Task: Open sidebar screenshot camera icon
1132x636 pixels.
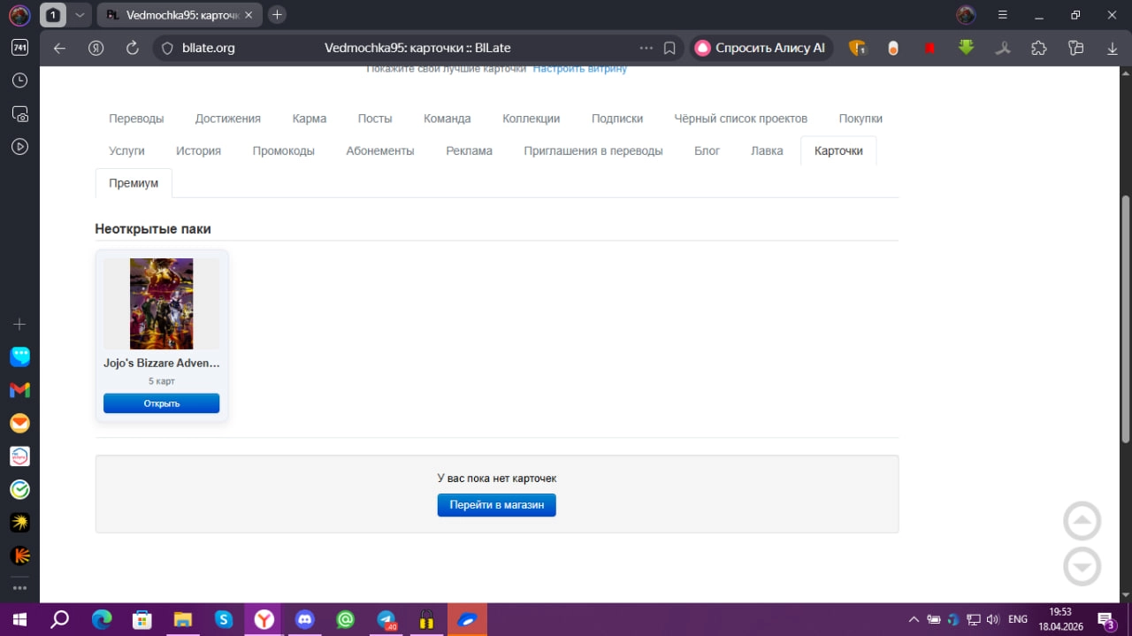Action: [19, 114]
